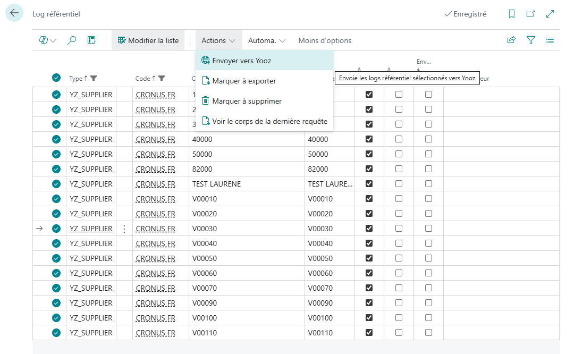The image size is (583, 354).
Task: Collapse the Actions dropdown menu
Action: point(218,40)
